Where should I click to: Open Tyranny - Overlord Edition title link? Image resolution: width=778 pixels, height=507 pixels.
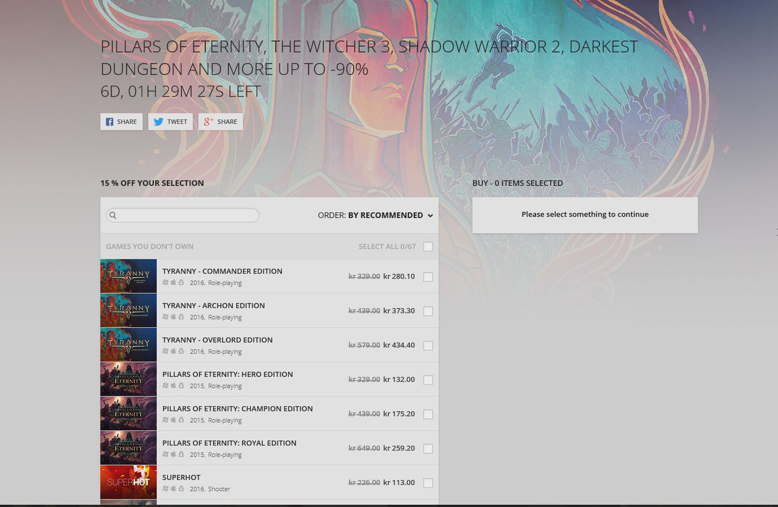(218, 339)
